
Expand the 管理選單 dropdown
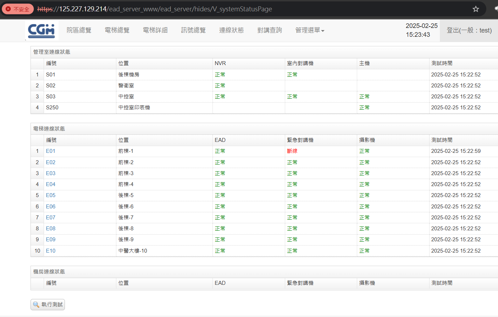point(310,30)
